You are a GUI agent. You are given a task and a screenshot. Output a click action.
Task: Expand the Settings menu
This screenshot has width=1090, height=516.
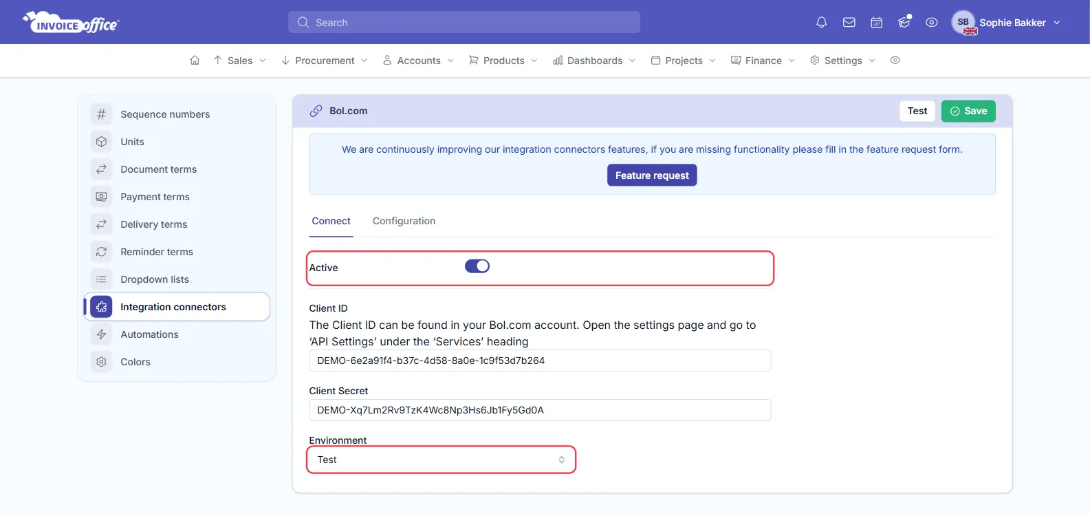click(843, 61)
